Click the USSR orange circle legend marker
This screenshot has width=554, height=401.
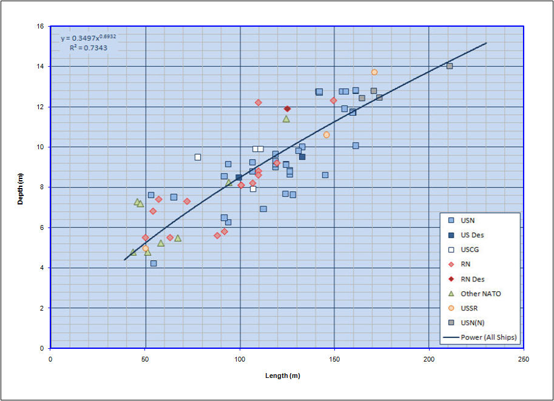tap(451, 308)
